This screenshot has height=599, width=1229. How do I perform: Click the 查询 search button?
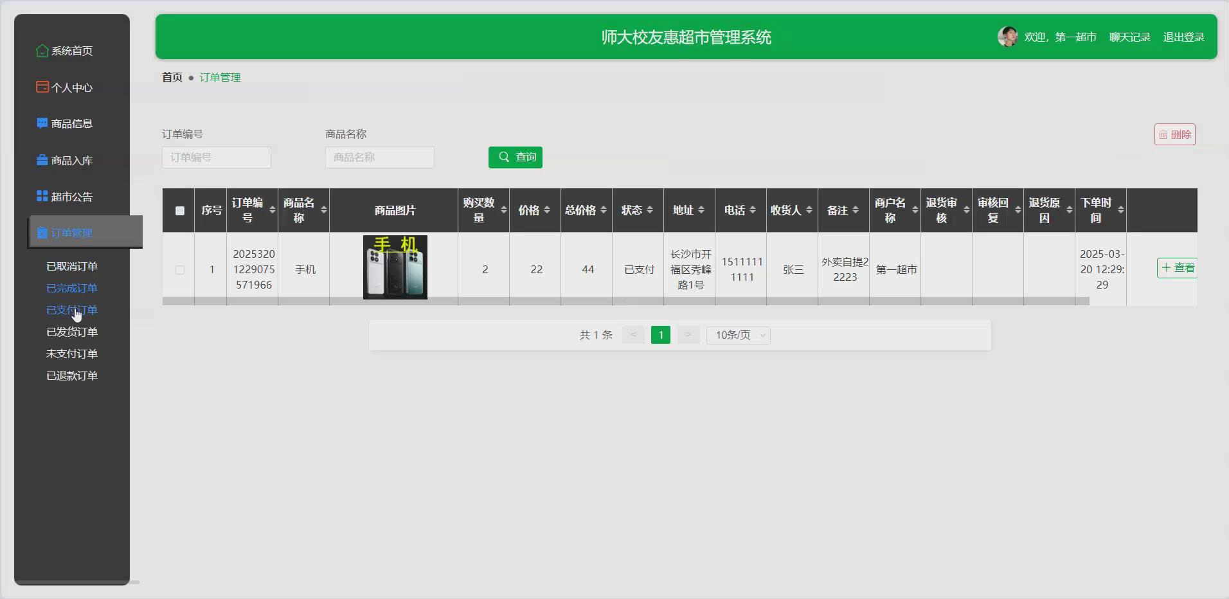(515, 157)
